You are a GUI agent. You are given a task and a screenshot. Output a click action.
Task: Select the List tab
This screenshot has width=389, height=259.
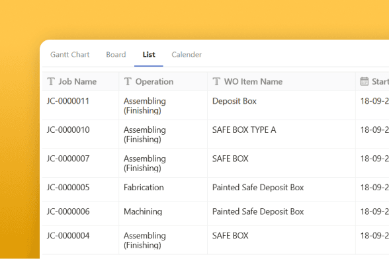149,55
